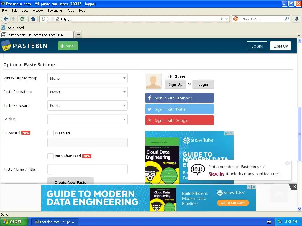Click the on-screen keyboard tray icon
Screen dimensions: 302x226
coord(269,222)
